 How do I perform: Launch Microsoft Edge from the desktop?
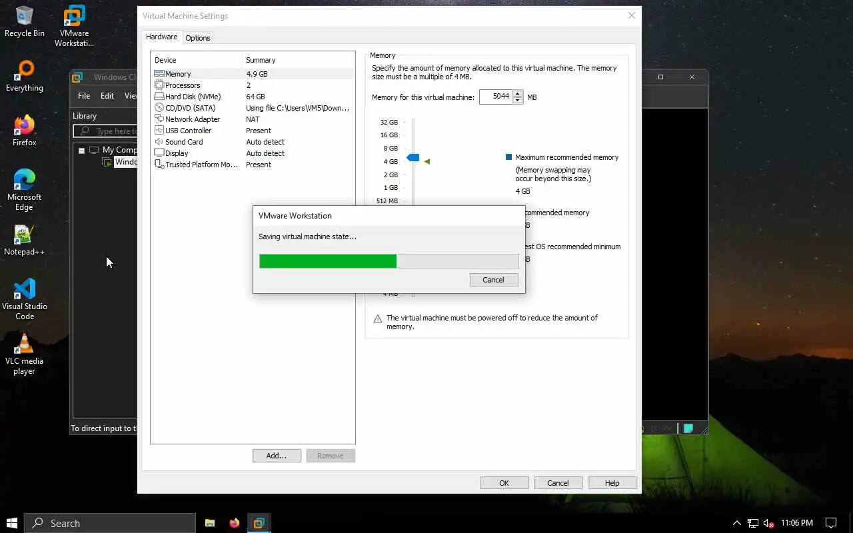pos(25,190)
